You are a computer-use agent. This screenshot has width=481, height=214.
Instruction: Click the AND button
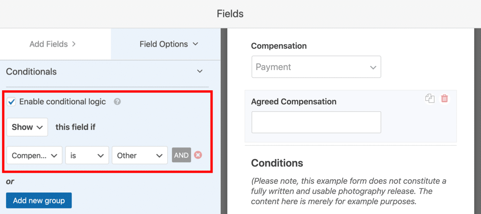click(181, 156)
